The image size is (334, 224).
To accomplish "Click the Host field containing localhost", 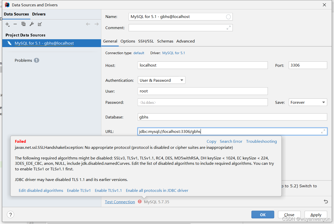I will [x=203, y=65].
